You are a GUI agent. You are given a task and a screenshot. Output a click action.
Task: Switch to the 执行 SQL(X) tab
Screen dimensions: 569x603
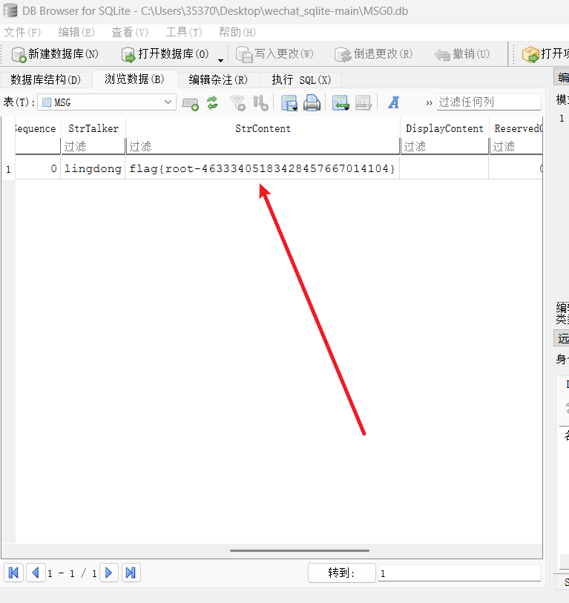click(300, 79)
